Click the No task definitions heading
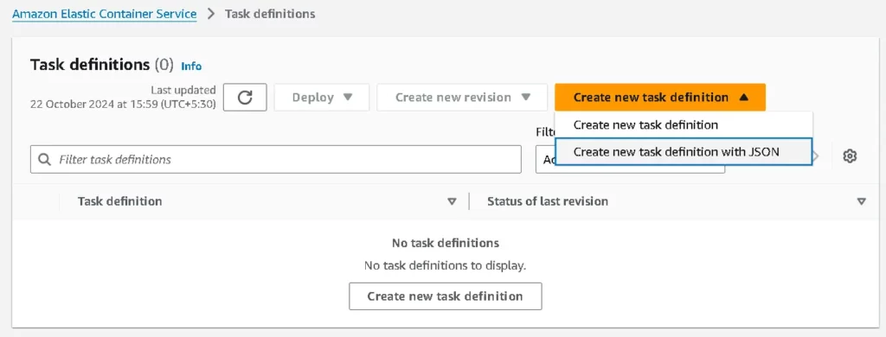This screenshot has height=337, width=886. [446, 244]
